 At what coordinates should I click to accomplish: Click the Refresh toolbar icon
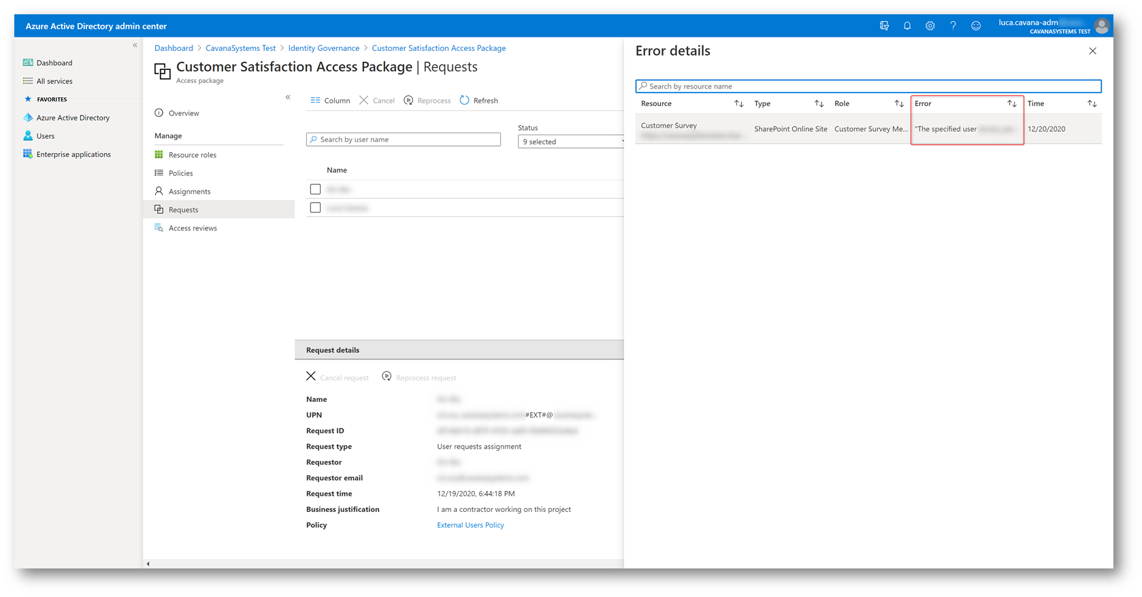(x=465, y=101)
